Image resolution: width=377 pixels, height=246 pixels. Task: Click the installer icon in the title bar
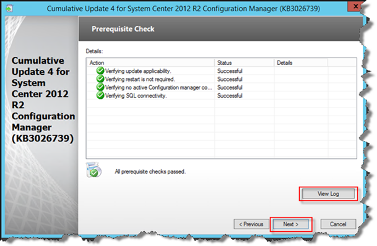9,9
